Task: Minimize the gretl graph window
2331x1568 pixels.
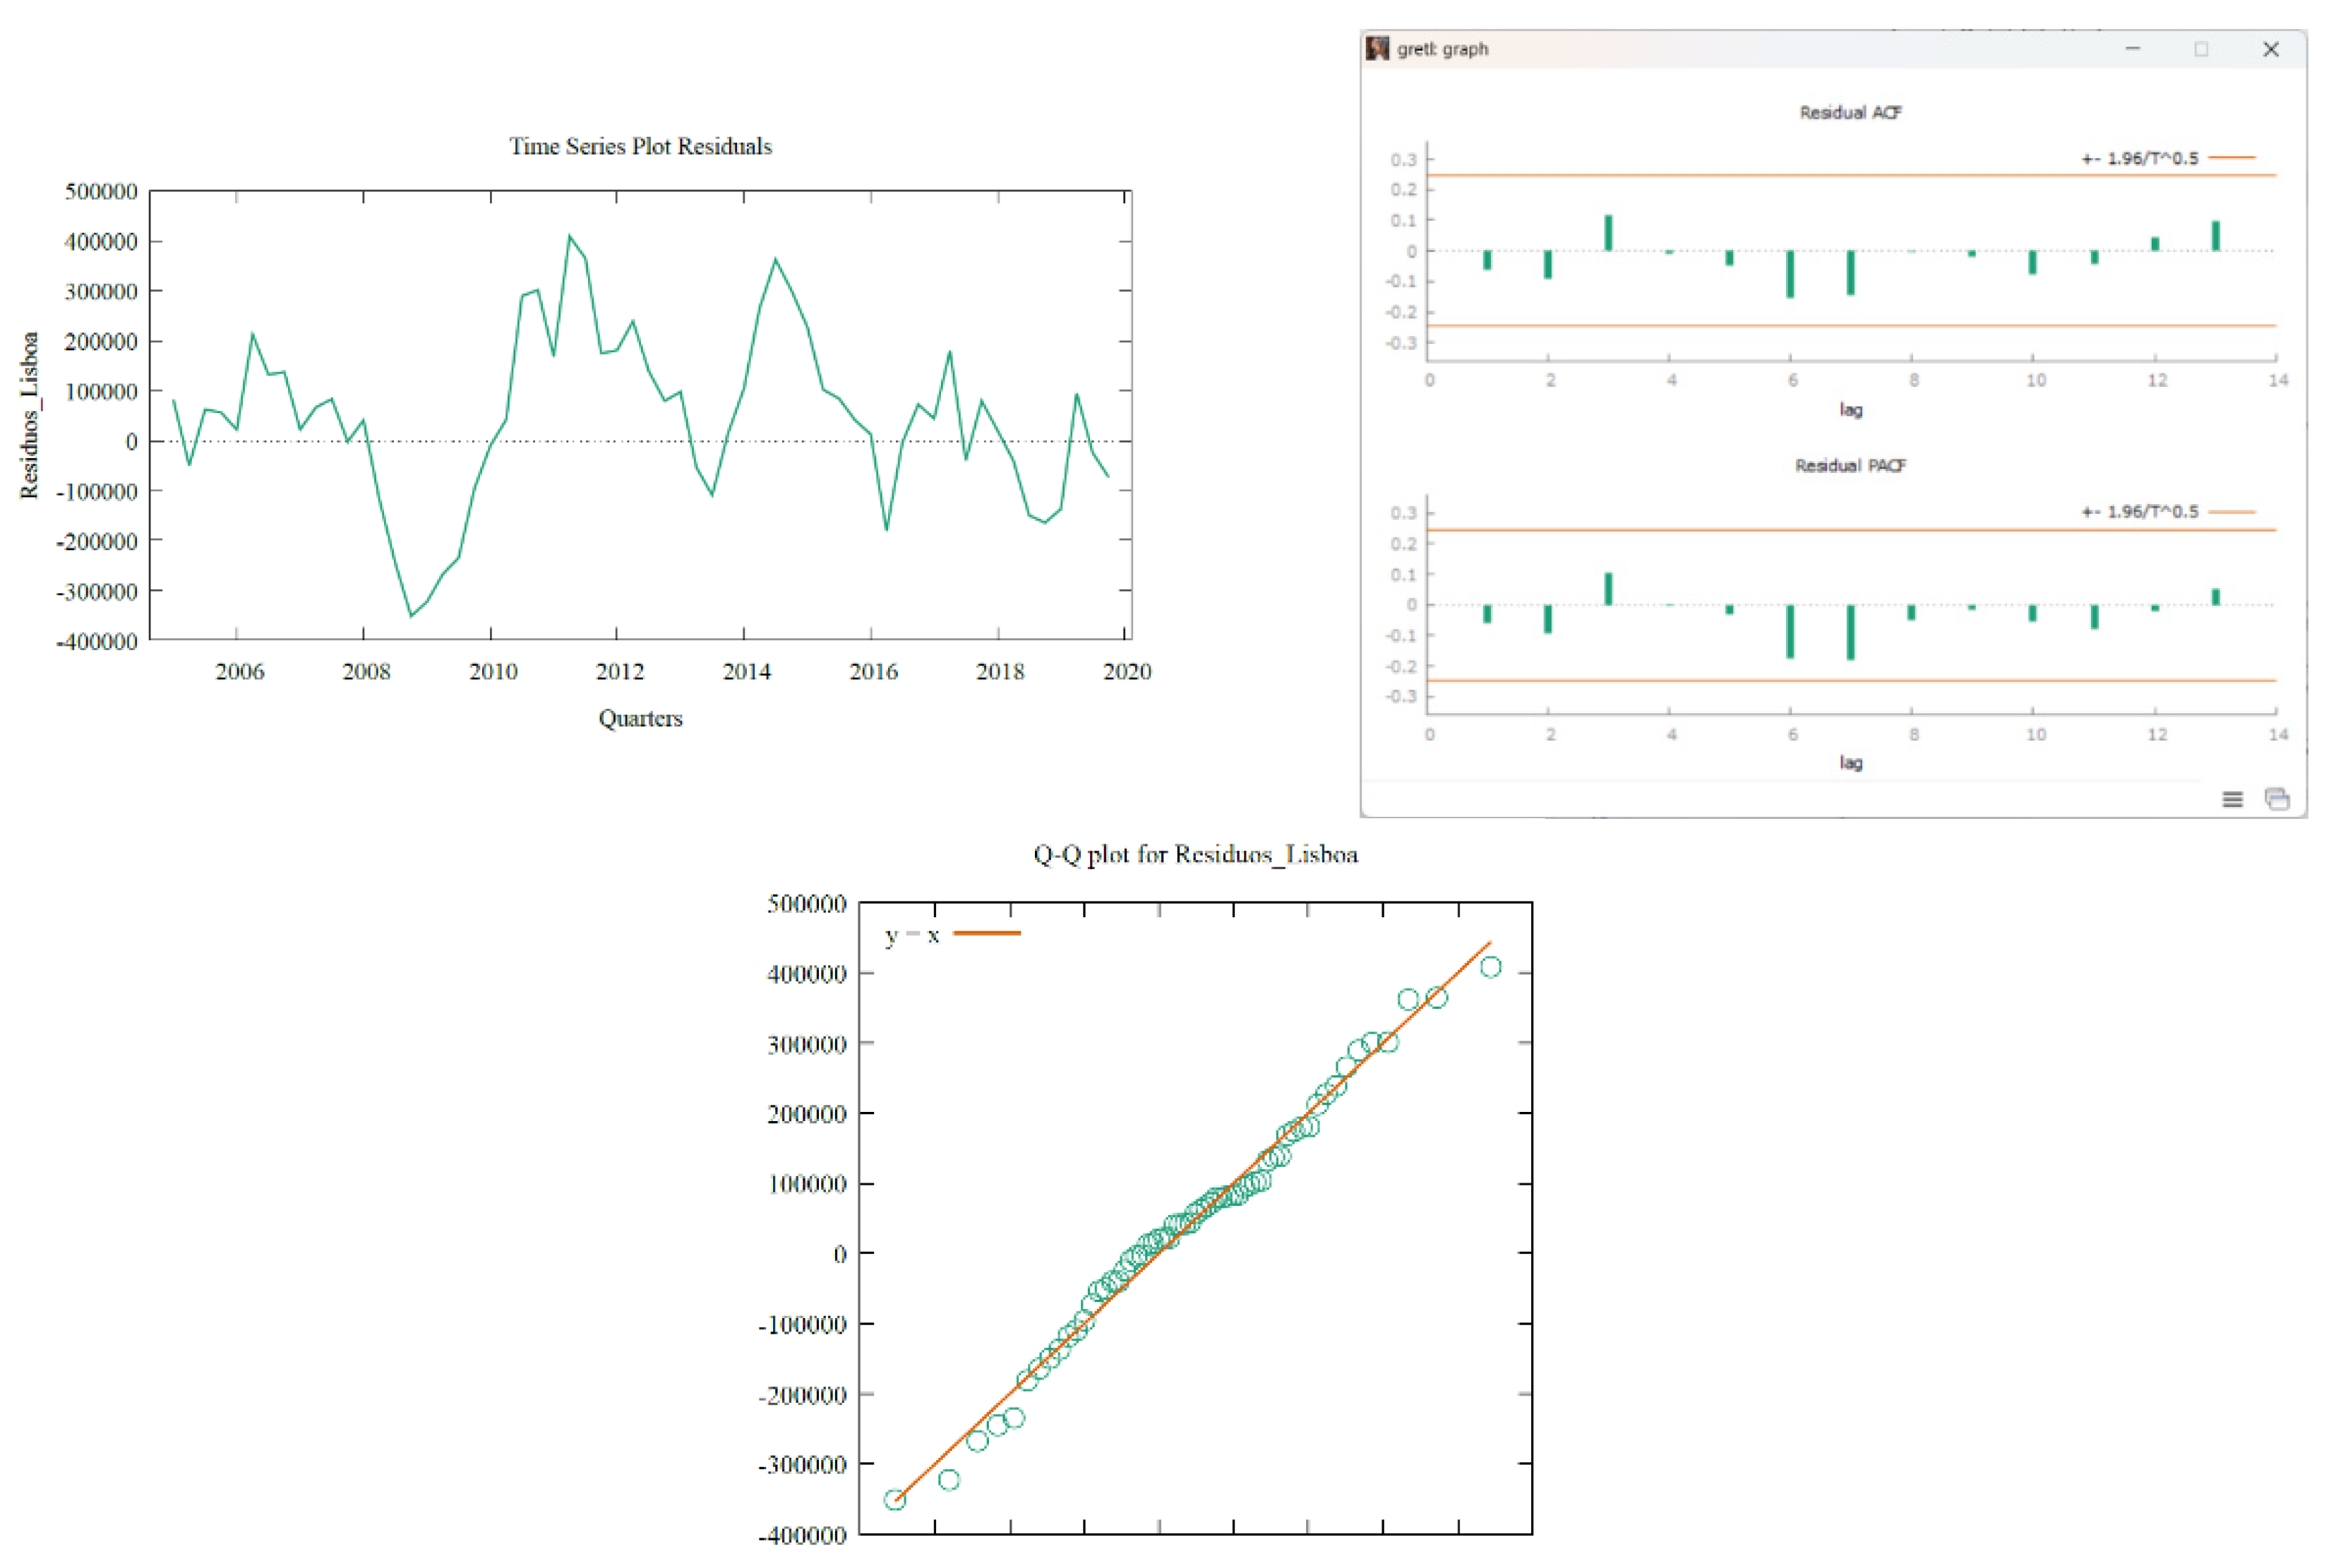Action: (2132, 49)
